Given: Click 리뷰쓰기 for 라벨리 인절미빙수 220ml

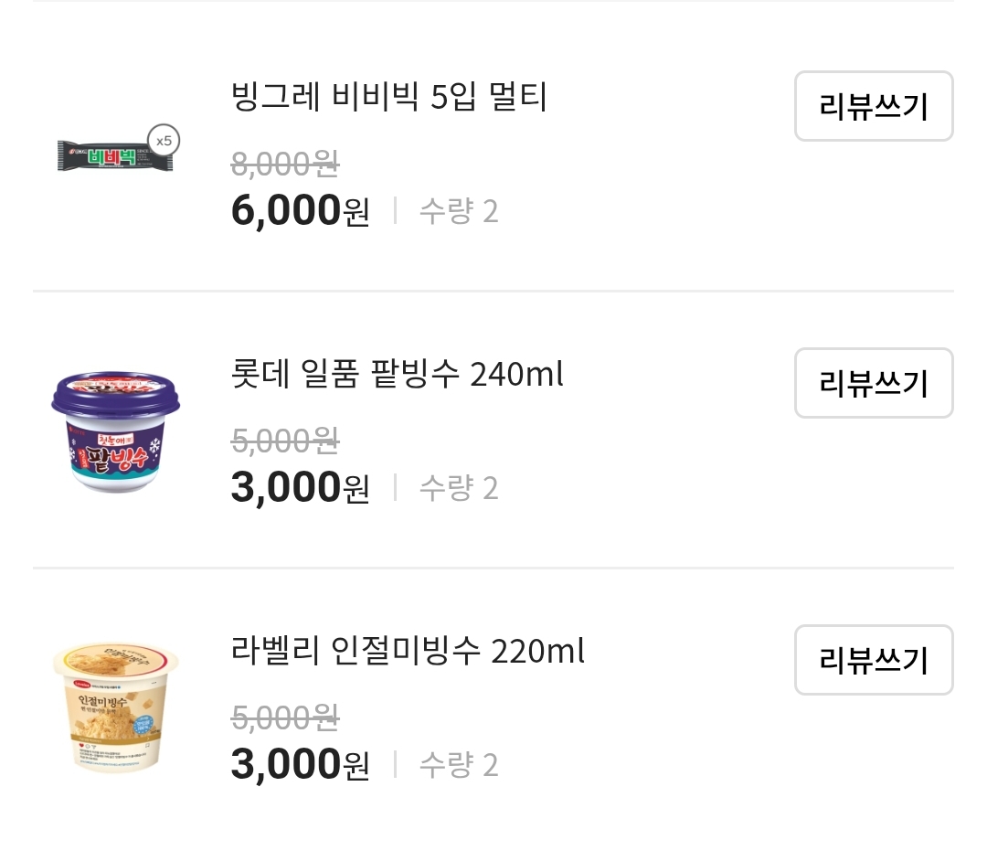Looking at the screenshot, I should click(x=873, y=660).
